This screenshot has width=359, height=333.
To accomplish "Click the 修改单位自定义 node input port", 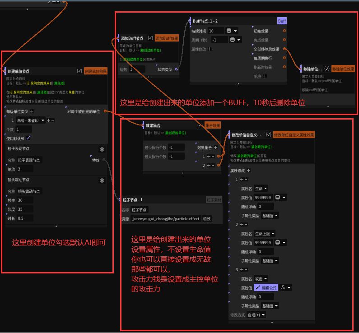I will pos(229,135).
